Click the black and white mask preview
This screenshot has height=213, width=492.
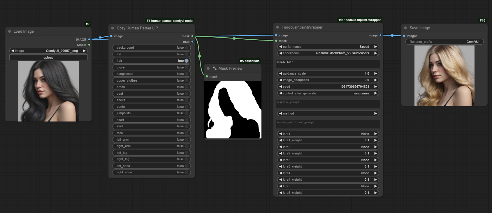pyautogui.click(x=233, y=110)
